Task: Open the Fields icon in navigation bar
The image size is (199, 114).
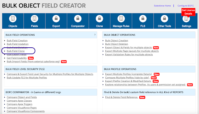Action: coord(35,19)
